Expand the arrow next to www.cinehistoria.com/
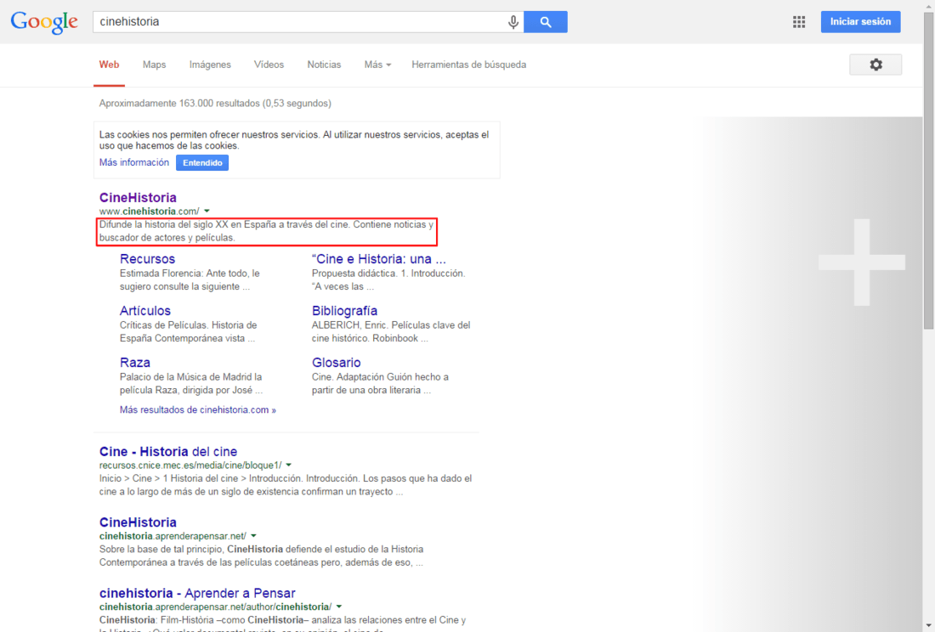This screenshot has height=632, width=935. pyautogui.click(x=207, y=211)
